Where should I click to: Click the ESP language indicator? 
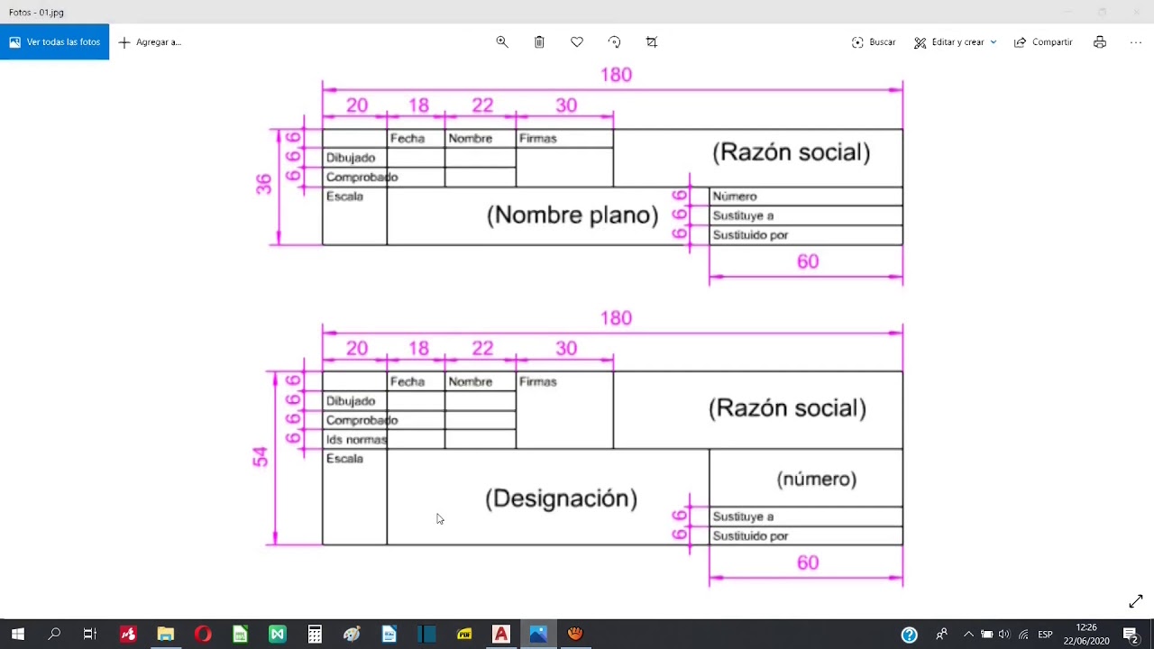(1045, 635)
